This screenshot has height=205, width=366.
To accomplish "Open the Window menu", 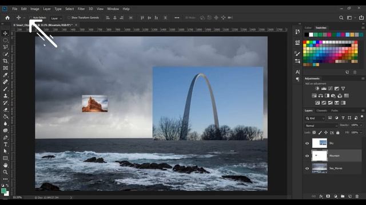I will 113,9.
